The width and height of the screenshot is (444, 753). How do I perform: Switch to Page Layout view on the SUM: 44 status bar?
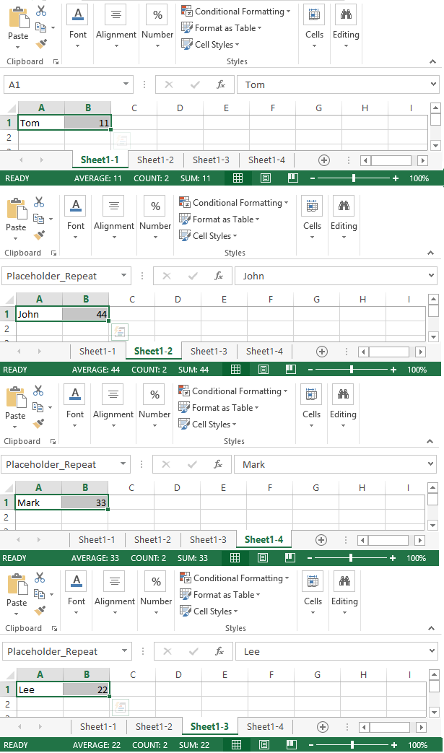[264, 370]
